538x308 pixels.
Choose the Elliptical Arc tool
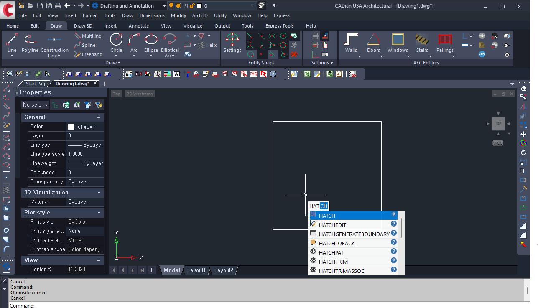(170, 45)
